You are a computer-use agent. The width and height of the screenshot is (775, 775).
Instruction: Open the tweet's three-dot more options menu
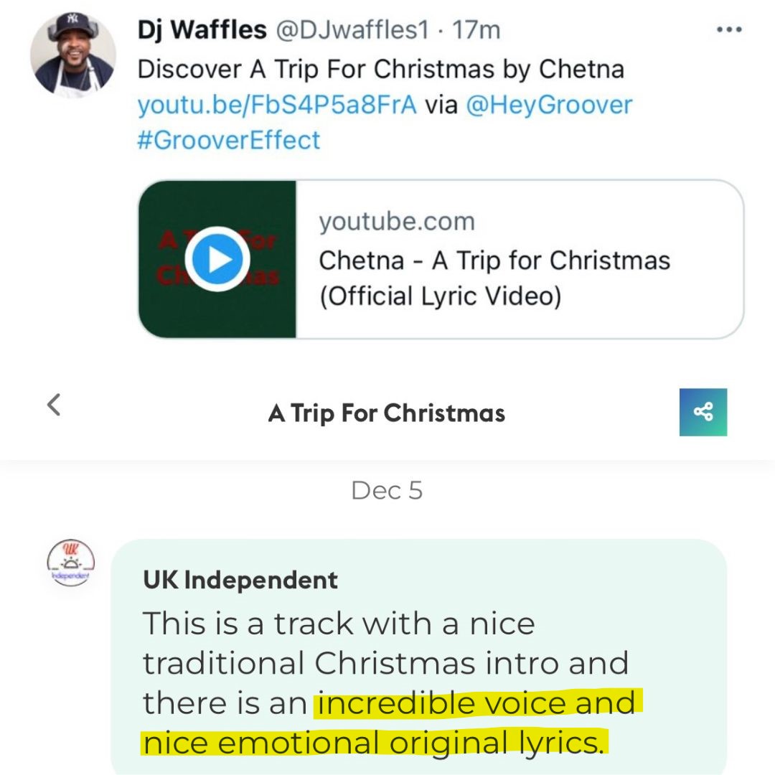point(729,29)
